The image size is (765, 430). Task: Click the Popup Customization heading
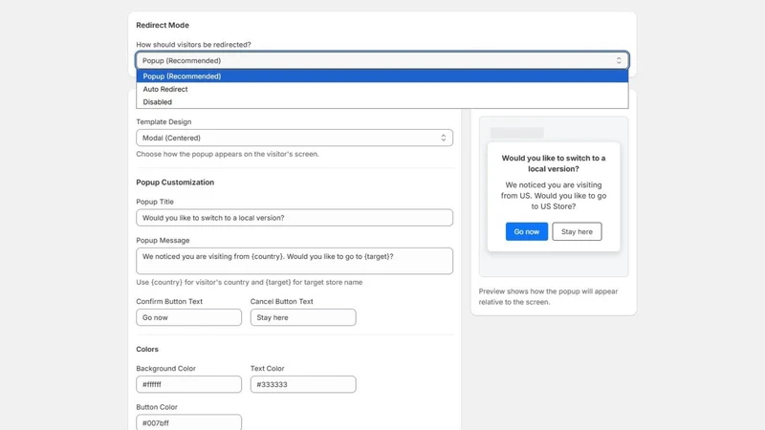175,183
